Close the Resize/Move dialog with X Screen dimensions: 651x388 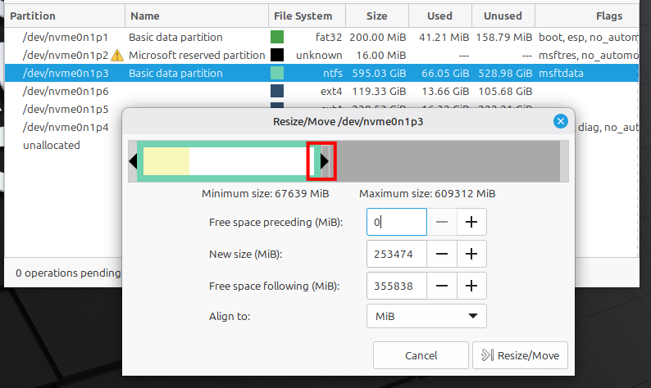(x=561, y=121)
